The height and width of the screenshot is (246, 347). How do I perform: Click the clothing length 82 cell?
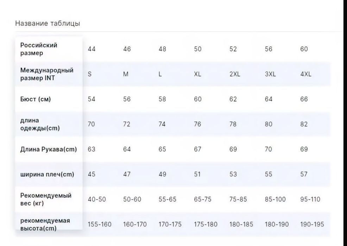pyautogui.click(x=304, y=124)
